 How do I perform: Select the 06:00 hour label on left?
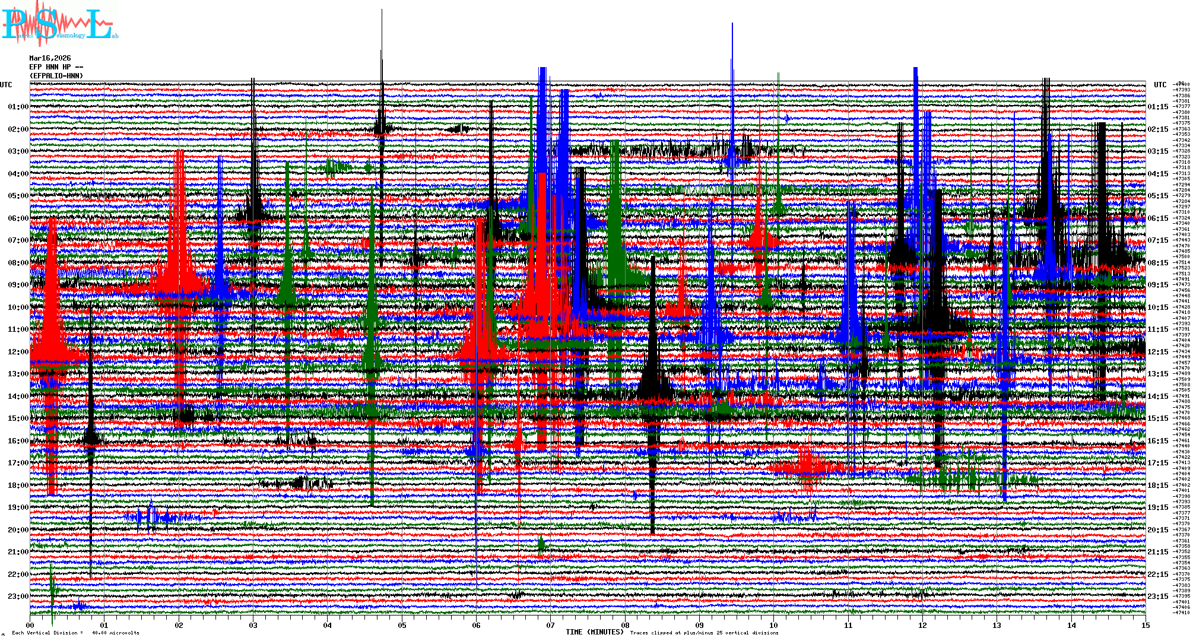point(18,218)
